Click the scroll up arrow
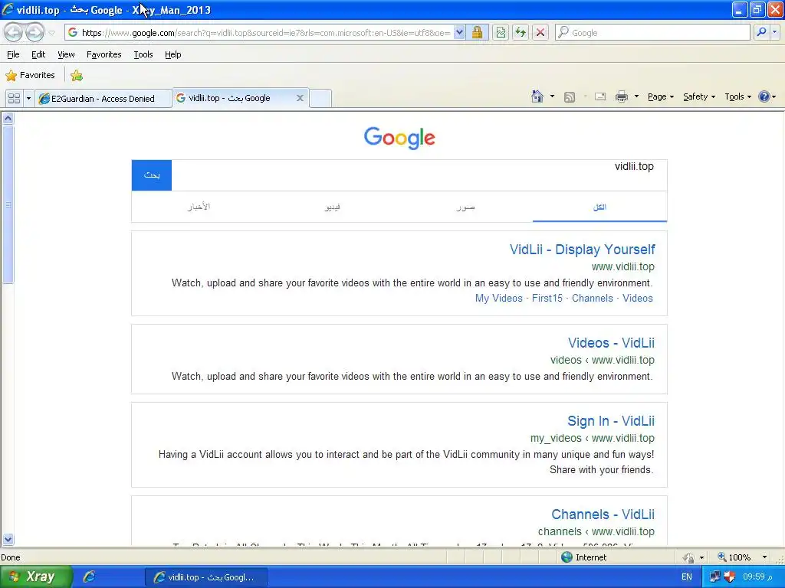The width and height of the screenshot is (785, 588). [8, 119]
